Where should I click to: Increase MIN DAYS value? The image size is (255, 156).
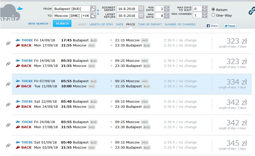(166, 7)
